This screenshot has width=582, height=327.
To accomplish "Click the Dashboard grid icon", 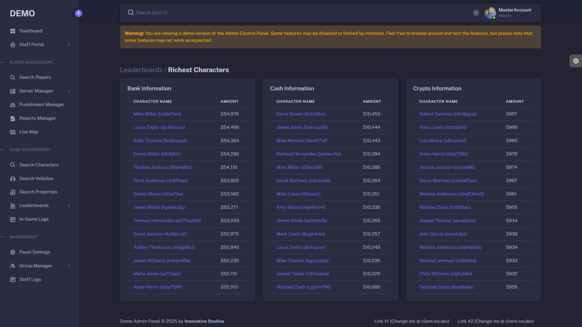I will tap(12, 31).
